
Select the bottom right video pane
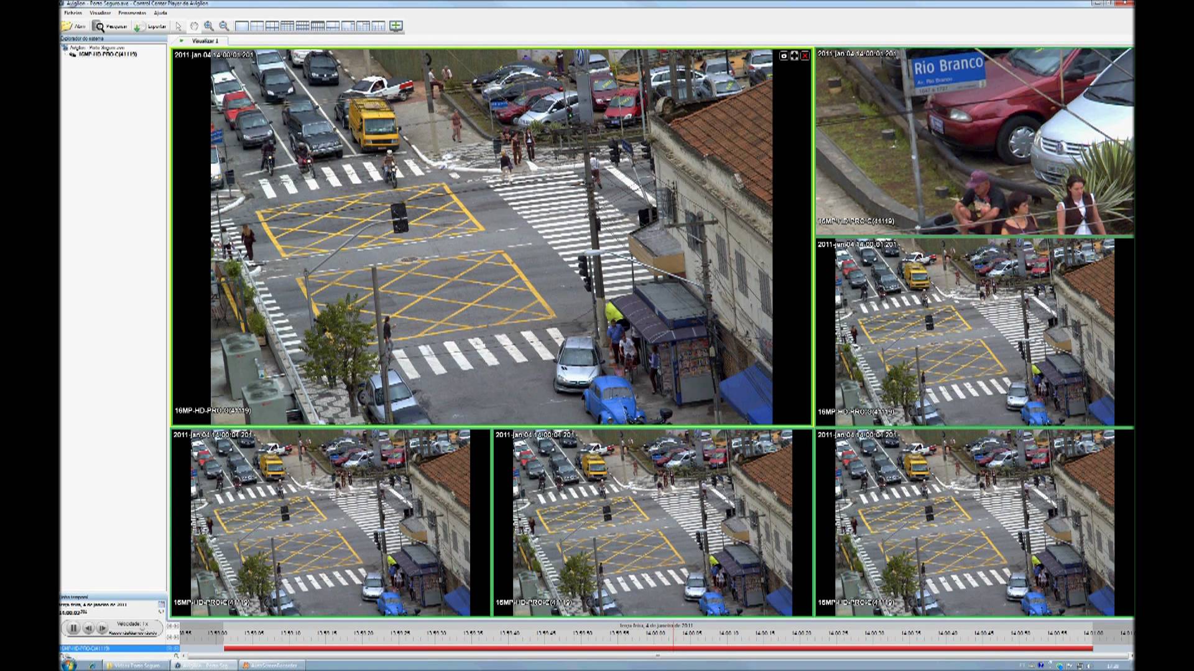[975, 523]
